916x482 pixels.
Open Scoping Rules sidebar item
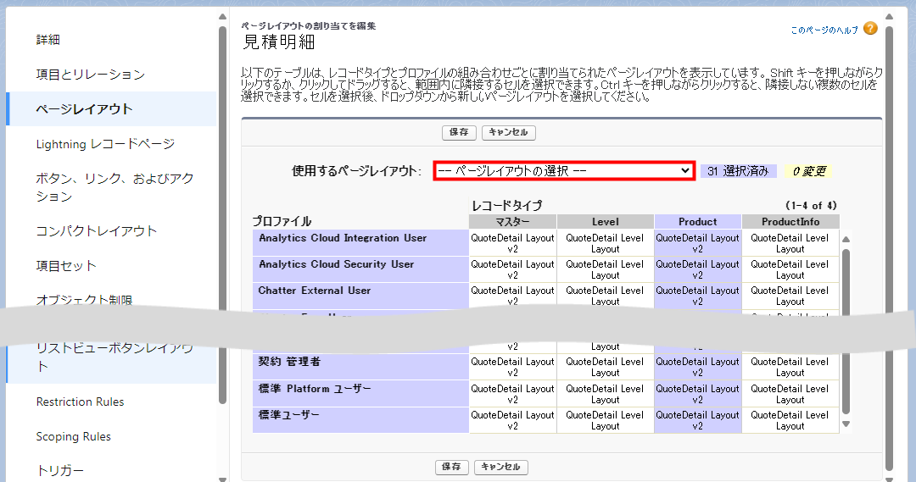click(74, 436)
